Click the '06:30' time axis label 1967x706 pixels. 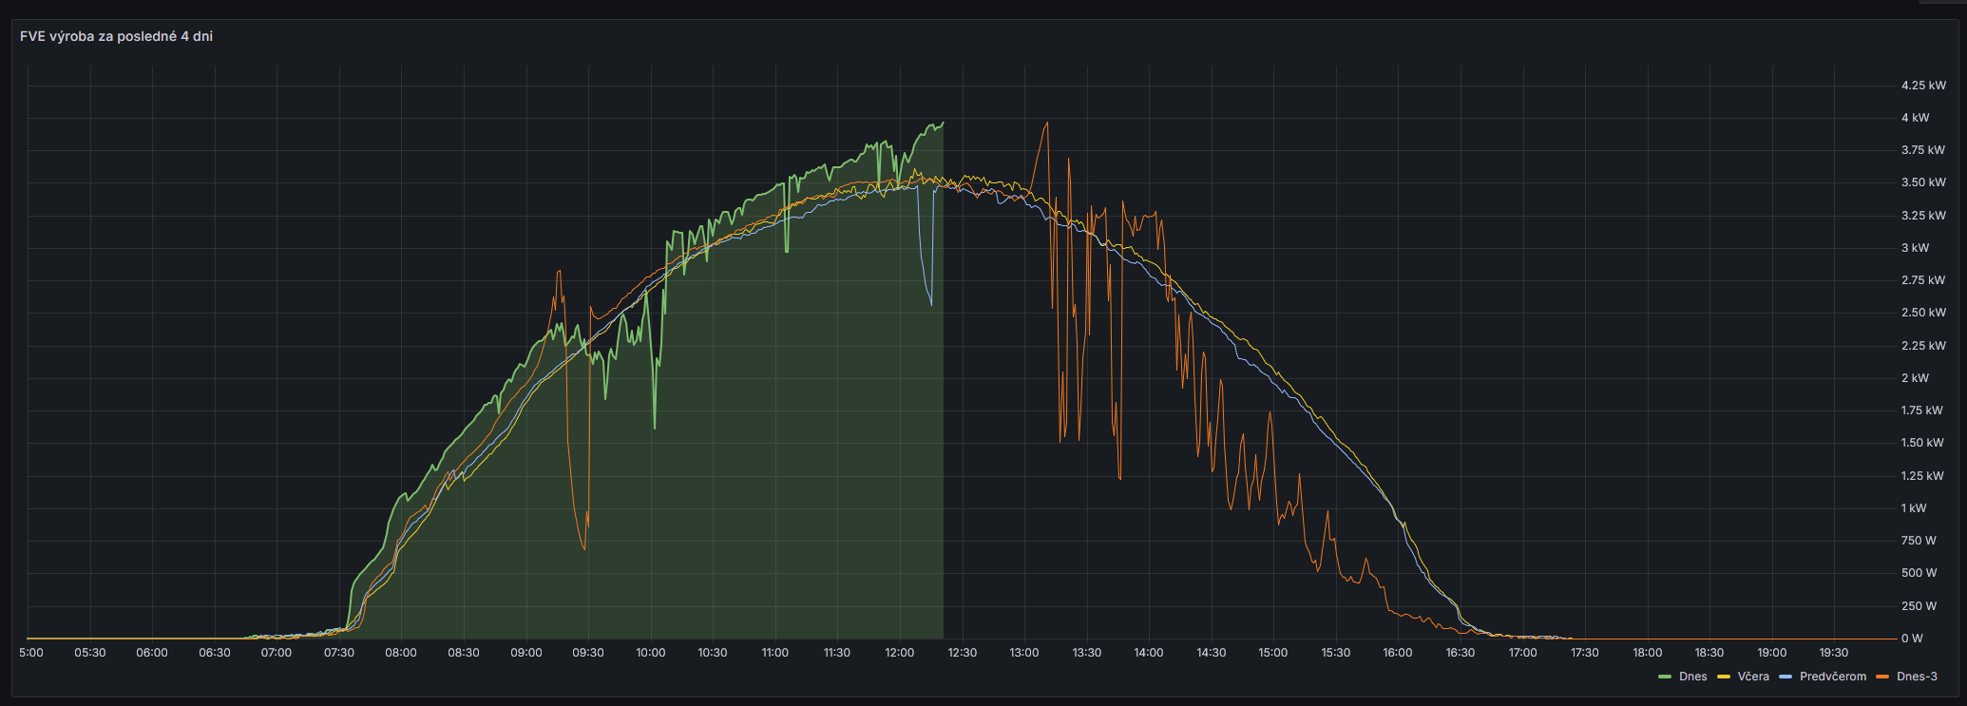click(x=215, y=653)
